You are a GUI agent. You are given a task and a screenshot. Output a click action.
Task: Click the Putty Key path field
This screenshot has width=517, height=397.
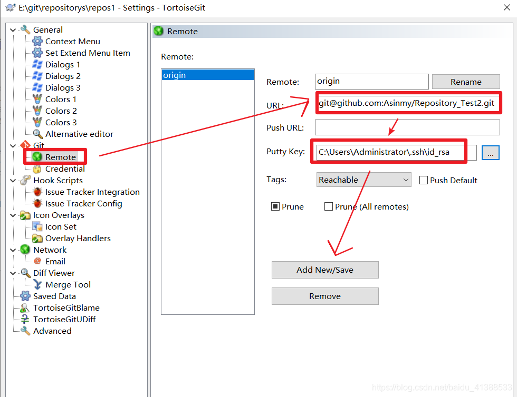396,152
